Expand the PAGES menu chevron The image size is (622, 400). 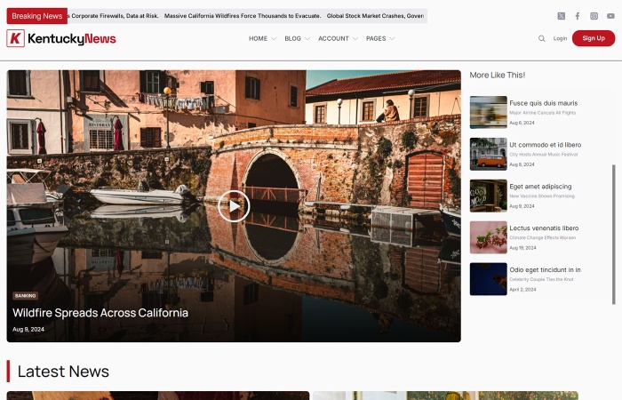[x=393, y=38]
